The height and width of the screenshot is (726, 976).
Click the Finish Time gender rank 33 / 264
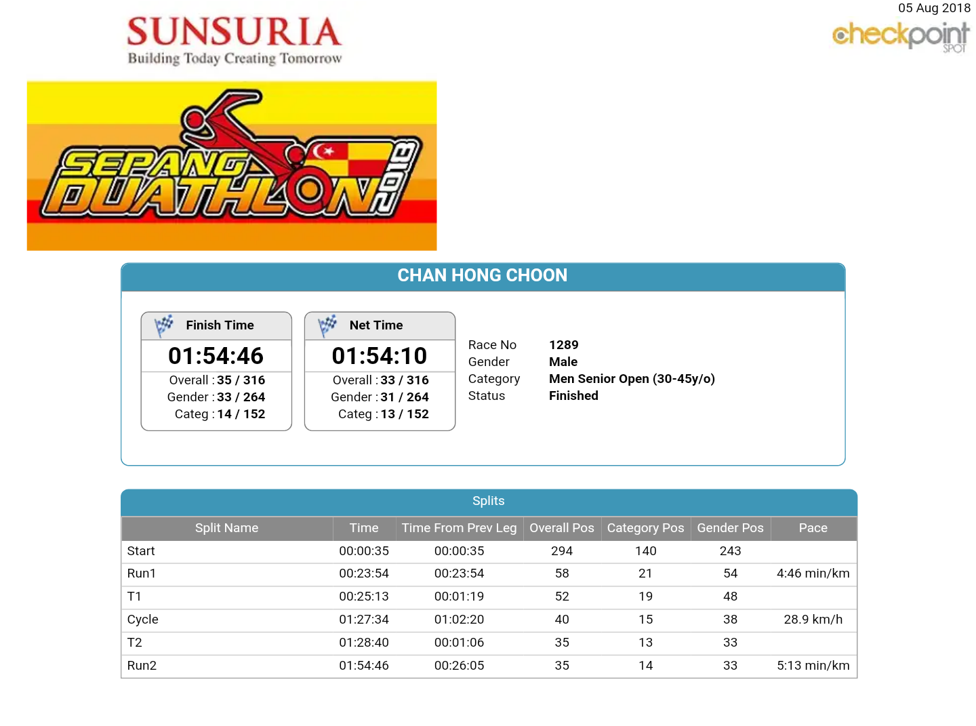[x=241, y=397]
